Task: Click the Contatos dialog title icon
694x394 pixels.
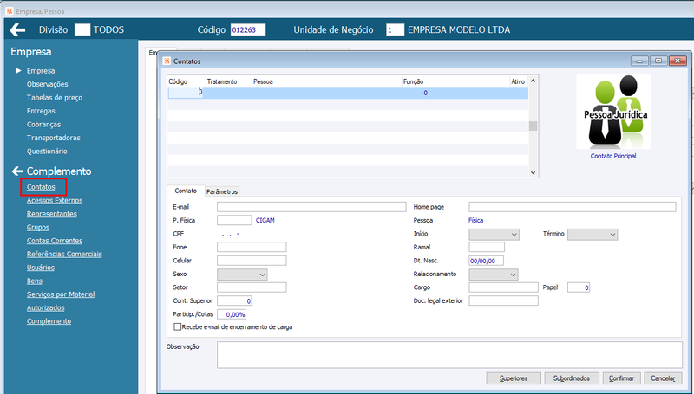Action: tap(167, 61)
